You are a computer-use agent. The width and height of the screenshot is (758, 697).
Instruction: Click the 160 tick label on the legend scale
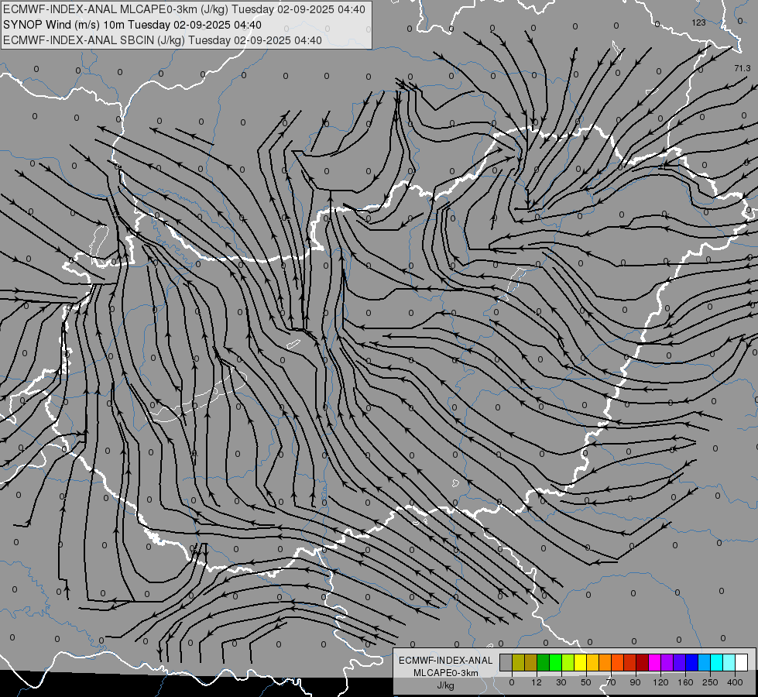685,683
